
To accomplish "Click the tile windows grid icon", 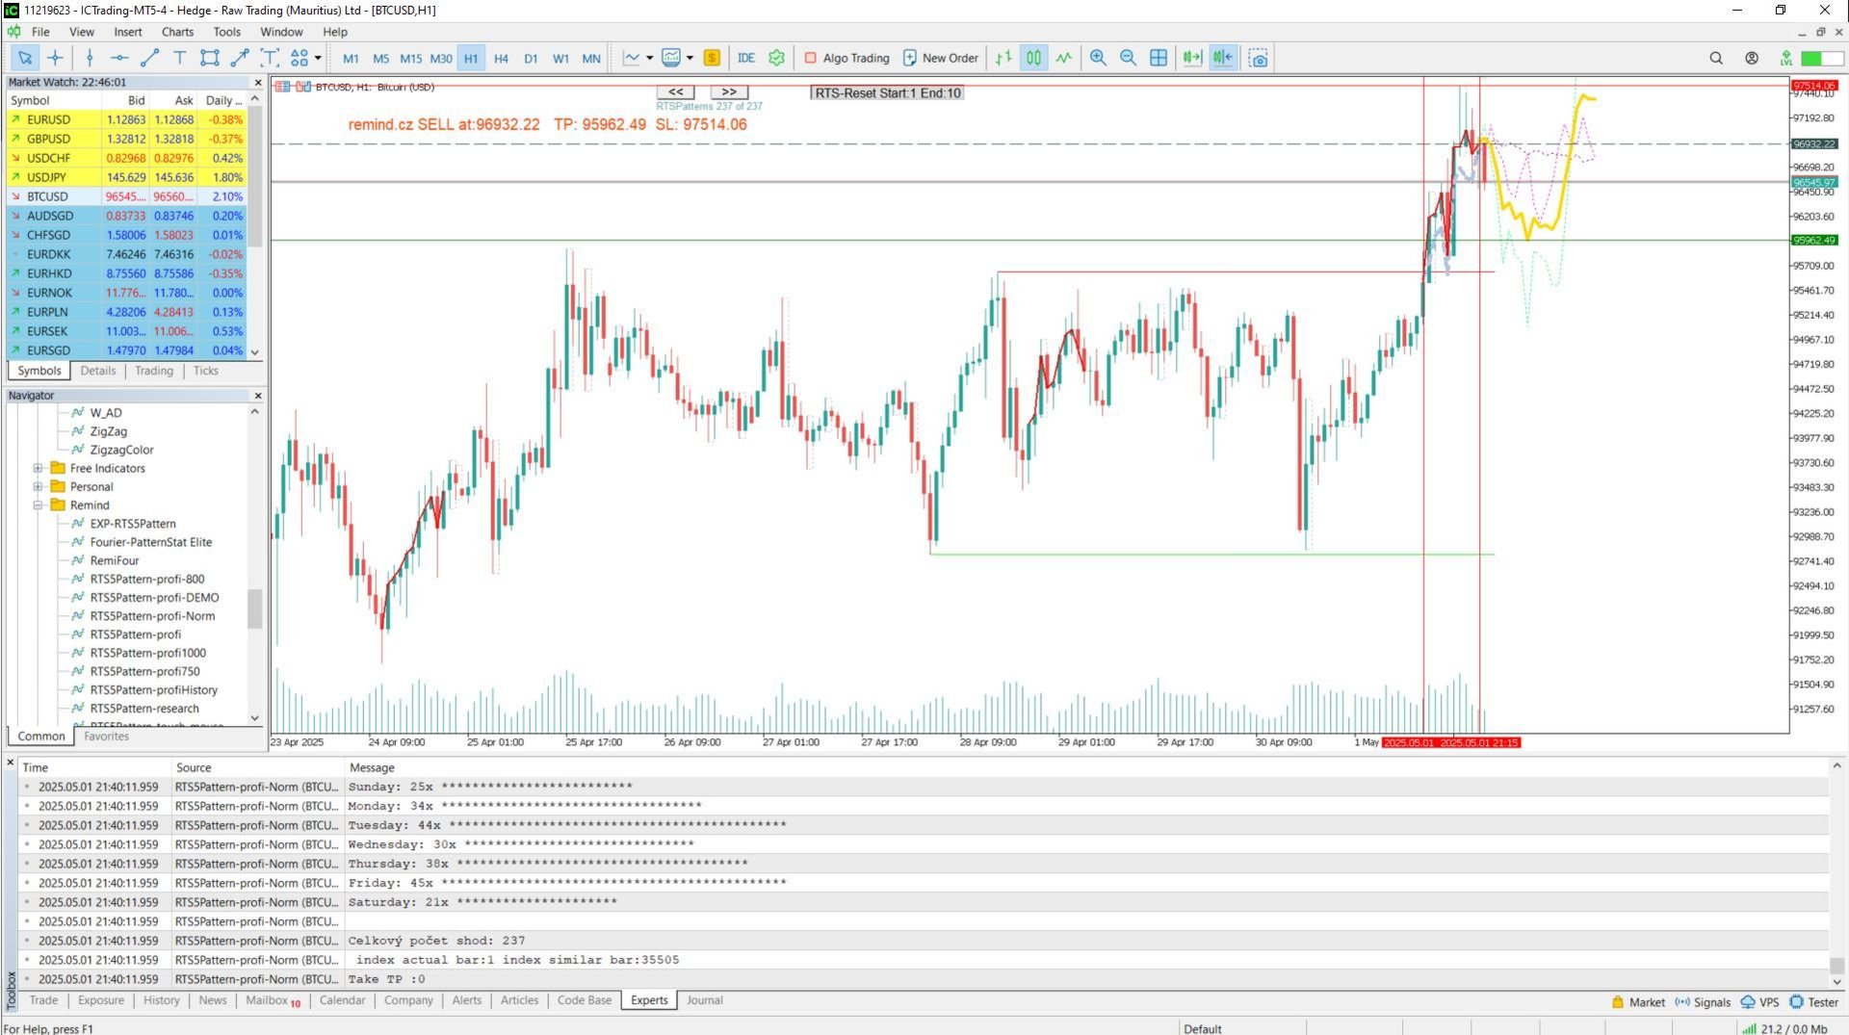I will 1159,58.
